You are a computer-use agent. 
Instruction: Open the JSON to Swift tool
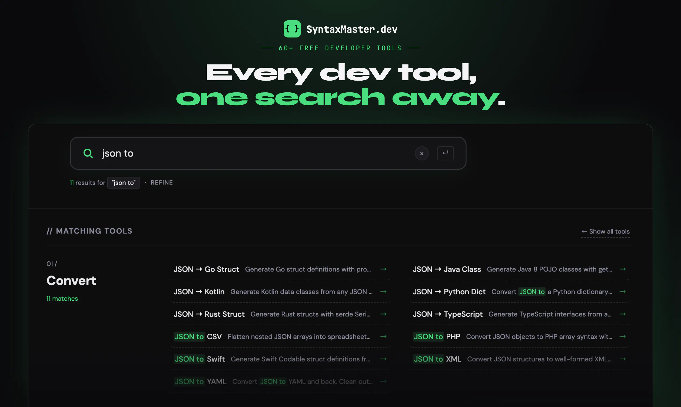(x=280, y=359)
